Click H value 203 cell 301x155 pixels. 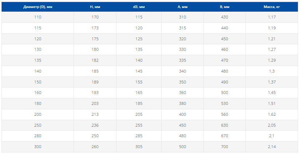point(95,104)
